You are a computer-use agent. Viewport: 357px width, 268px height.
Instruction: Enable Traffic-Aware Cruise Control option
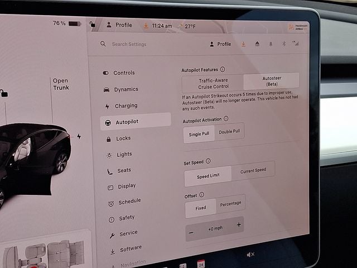[213, 83]
